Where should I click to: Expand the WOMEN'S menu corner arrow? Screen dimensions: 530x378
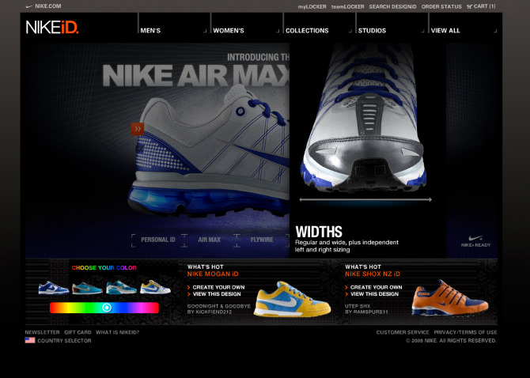[278, 32]
